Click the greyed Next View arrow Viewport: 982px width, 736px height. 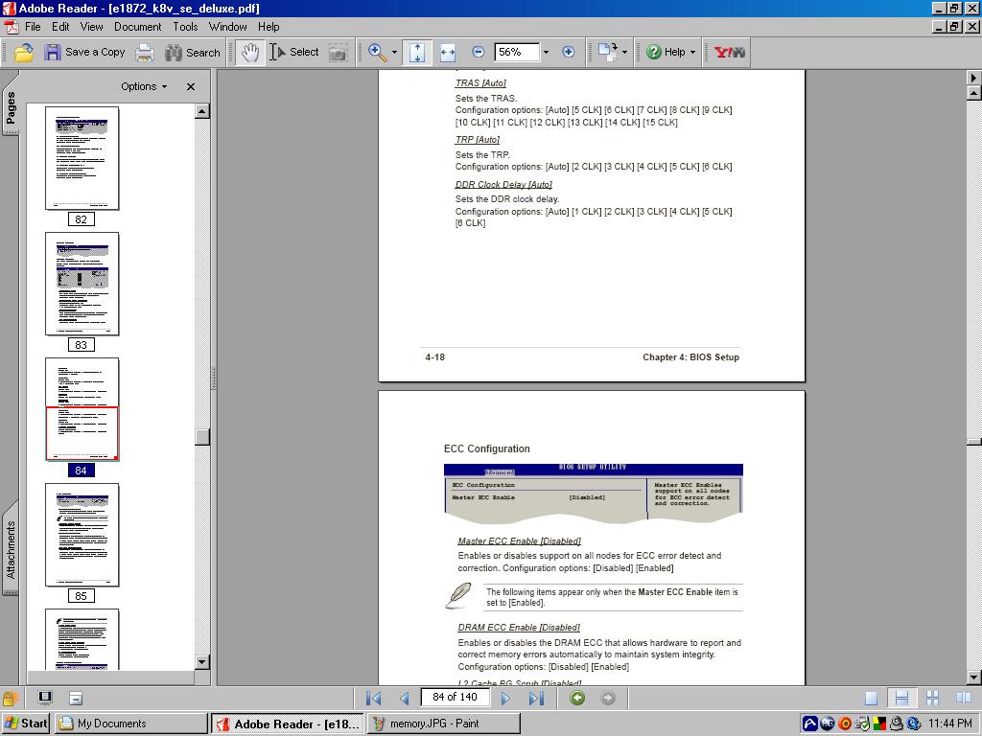click(x=607, y=698)
